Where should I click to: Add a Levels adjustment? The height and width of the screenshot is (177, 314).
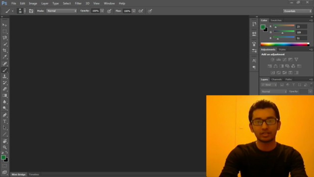click(x=279, y=59)
